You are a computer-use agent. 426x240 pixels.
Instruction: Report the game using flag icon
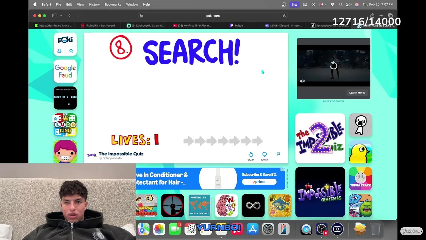coord(278,154)
